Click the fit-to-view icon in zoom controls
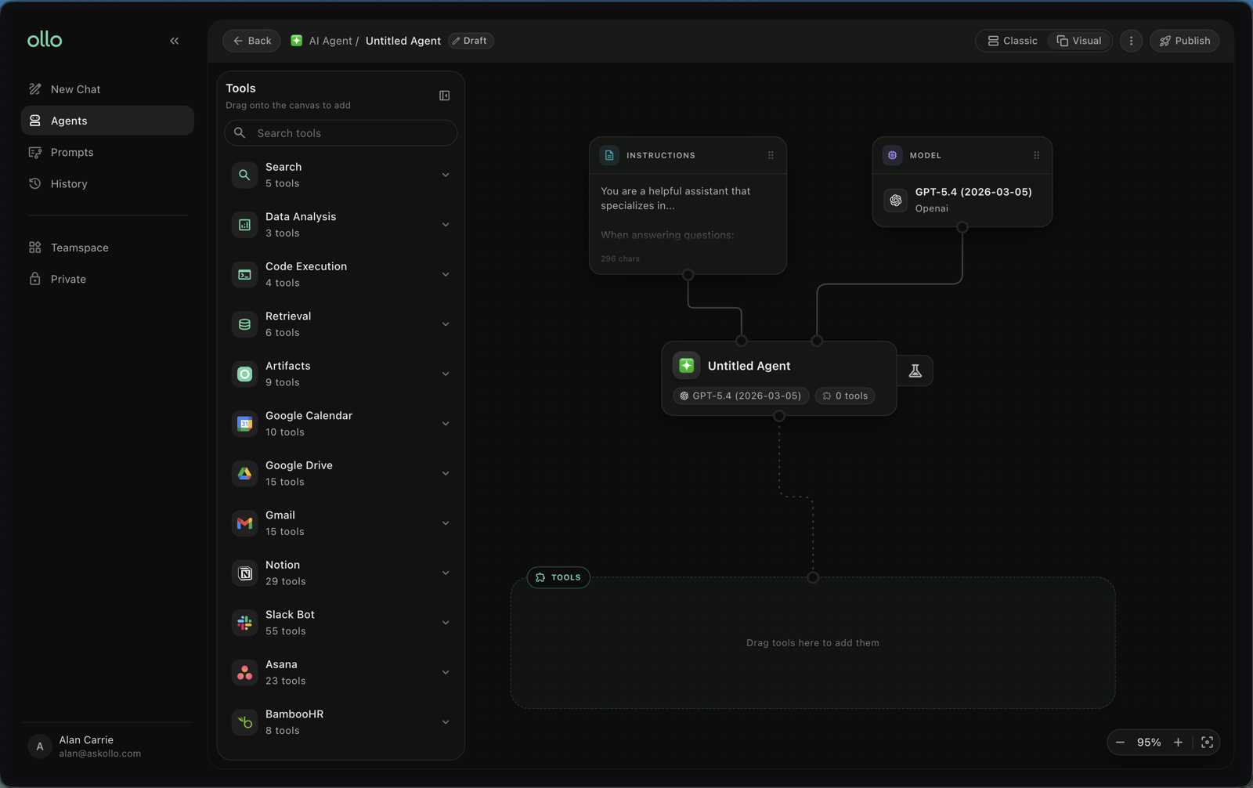The height and width of the screenshot is (788, 1253). pyautogui.click(x=1207, y=743)
